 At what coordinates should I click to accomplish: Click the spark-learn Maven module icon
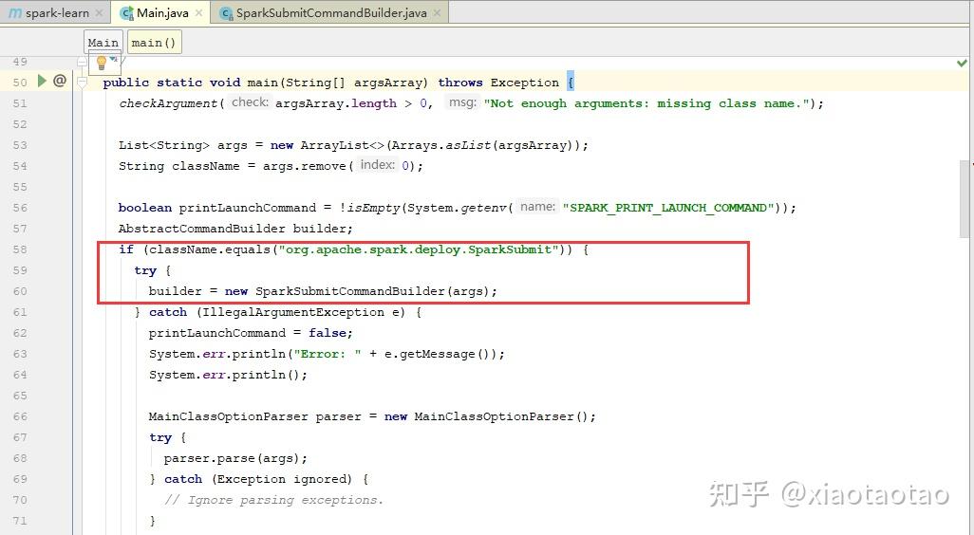click(15, 12)
